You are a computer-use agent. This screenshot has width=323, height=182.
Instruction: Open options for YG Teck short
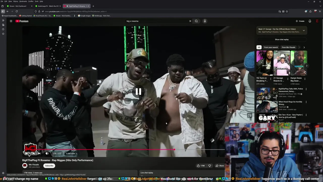pos(271,79)
